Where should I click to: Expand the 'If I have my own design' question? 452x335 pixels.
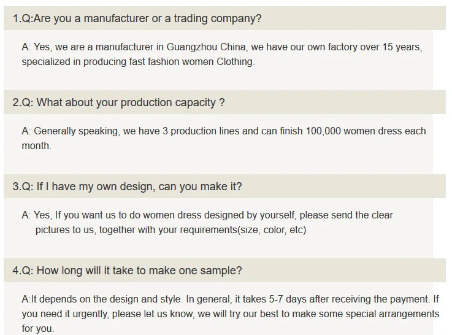(x=127, y=187)
